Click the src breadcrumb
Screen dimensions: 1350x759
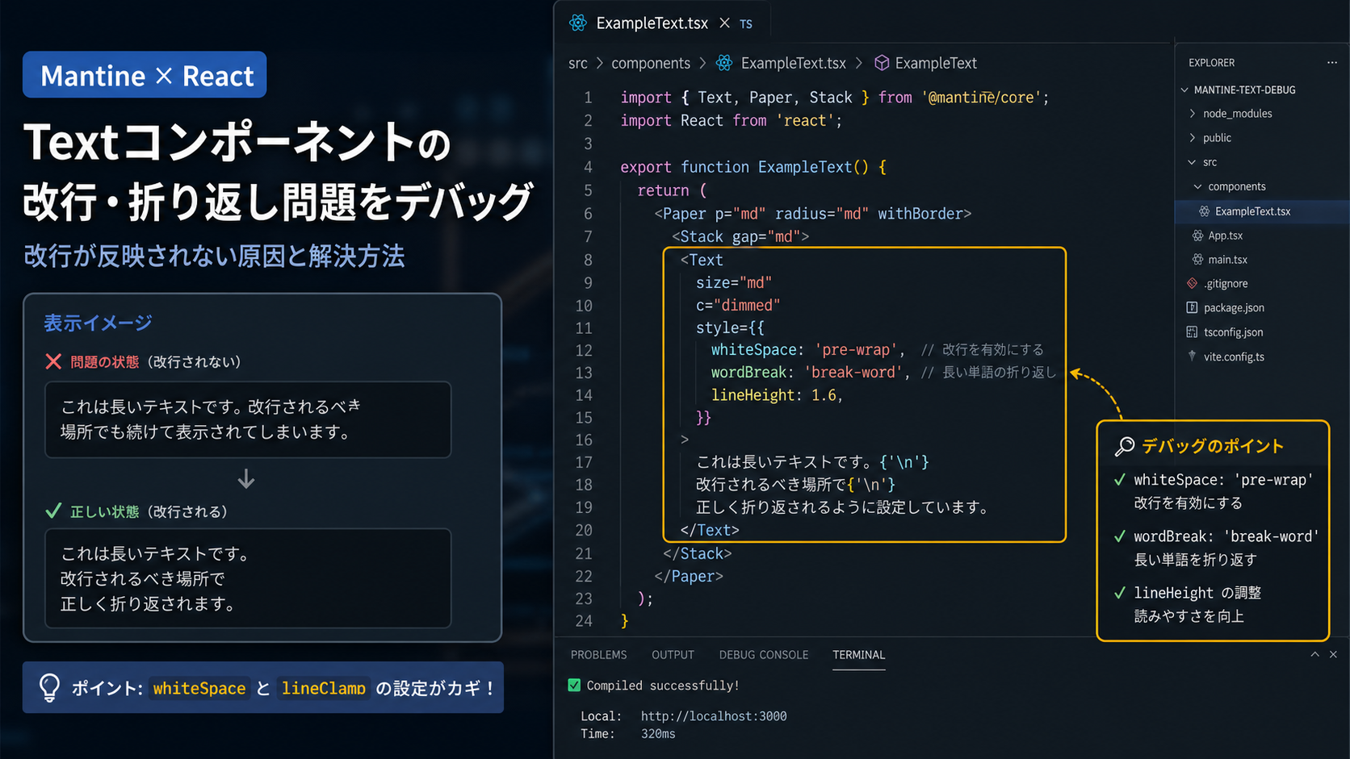(578, 63)
